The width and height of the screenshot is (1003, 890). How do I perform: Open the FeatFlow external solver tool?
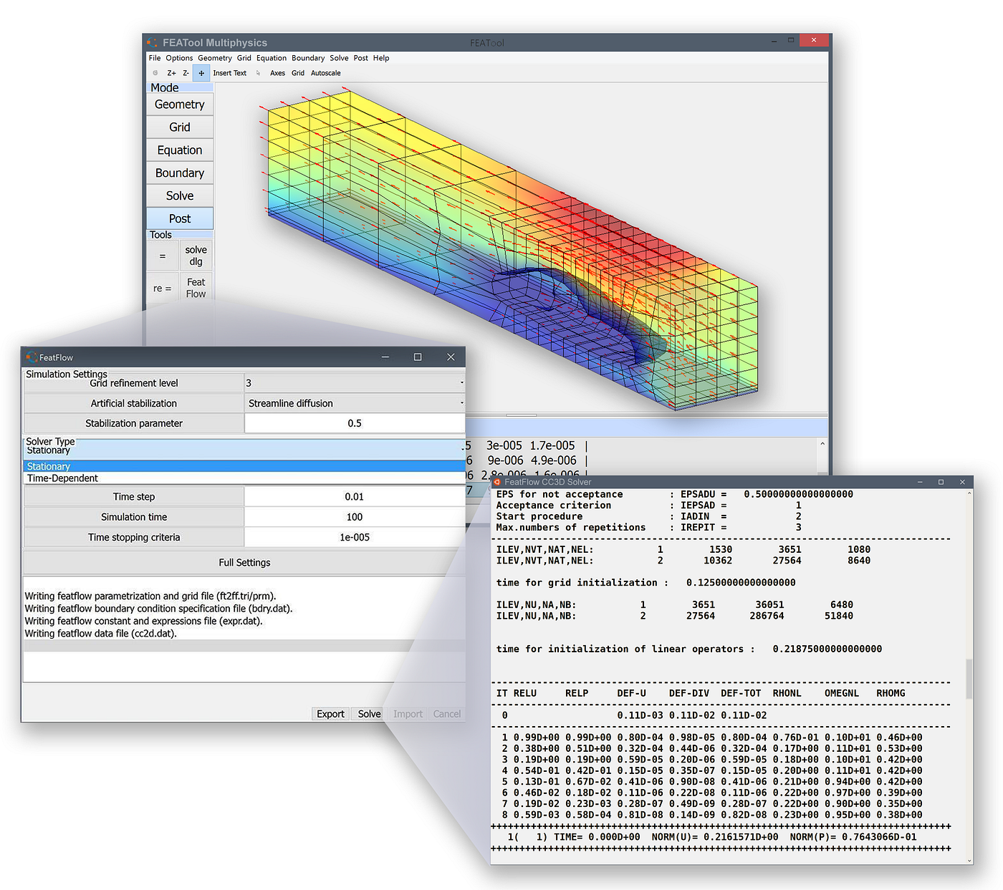pos(196,287)
